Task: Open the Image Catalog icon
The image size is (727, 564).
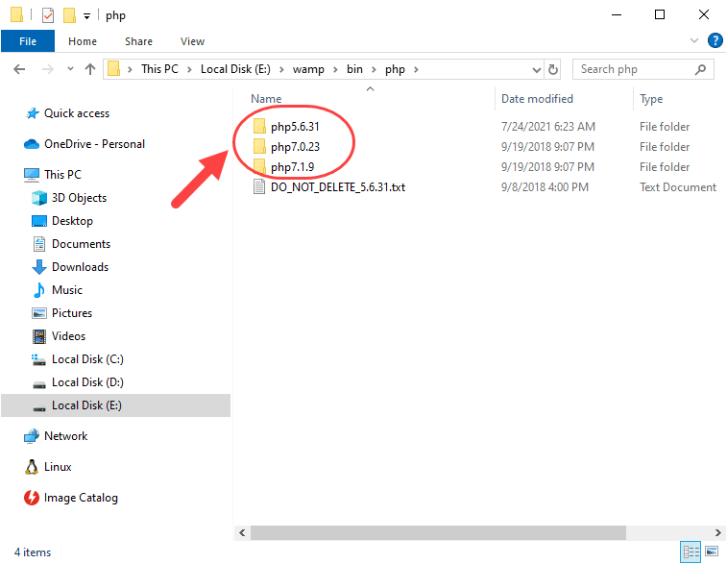Action: pyautogui.click(x=32, y=498)
